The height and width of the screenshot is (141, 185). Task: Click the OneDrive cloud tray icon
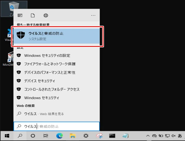(154, 136)
